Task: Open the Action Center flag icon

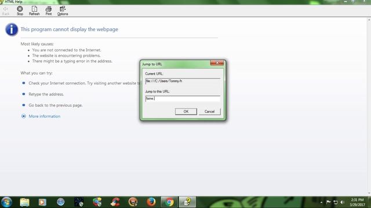Action: (329, 202)
